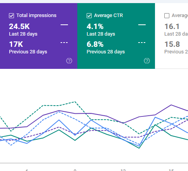The image size is (188, 171).
Task: Select the Average CTR card title
Action: click(108, 15)
